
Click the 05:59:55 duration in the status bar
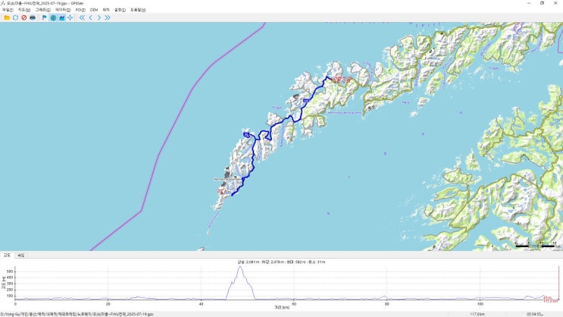click(x=535, y=314)
